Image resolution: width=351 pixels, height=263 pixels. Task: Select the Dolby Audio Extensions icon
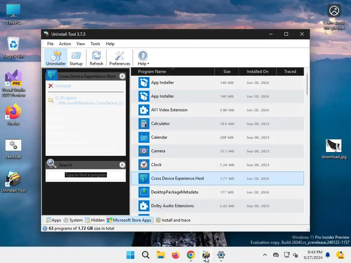point(144,206)
